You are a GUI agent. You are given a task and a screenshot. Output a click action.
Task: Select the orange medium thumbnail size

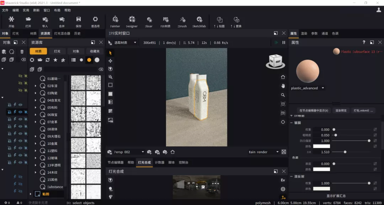tap(89, 60)
